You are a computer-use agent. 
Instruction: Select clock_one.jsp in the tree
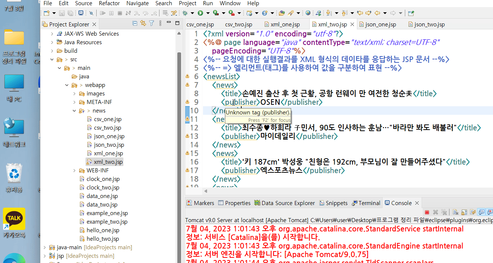[103, 179]
